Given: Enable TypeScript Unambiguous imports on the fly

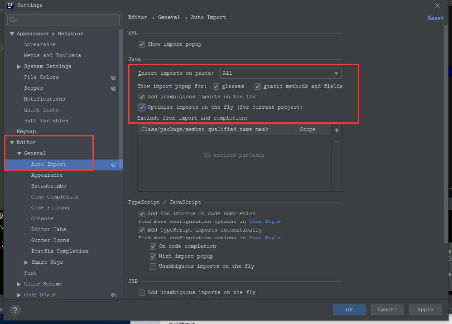Looking at the screenshot, I should tap(153, 266).
